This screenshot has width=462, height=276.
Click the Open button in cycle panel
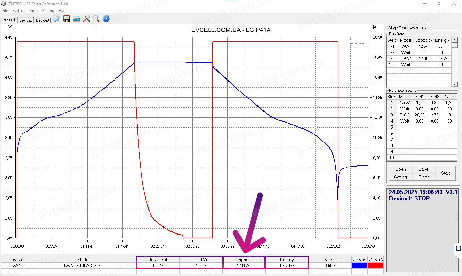tap(400, 169)
